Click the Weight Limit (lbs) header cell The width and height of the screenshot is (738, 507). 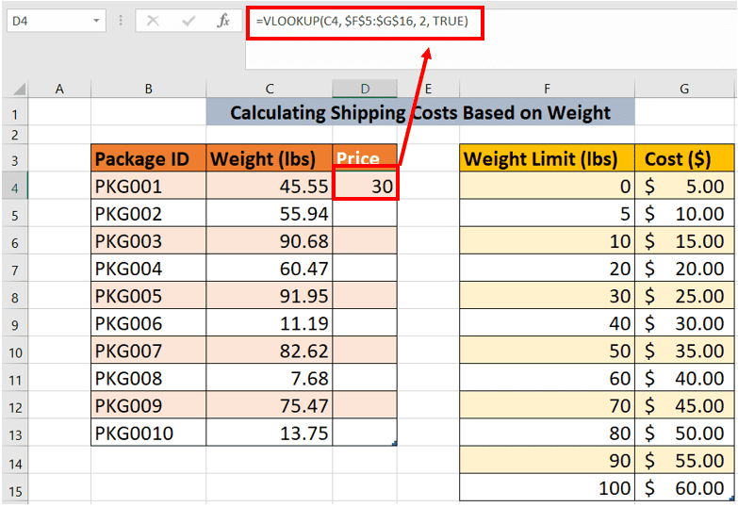coord(547,159)
